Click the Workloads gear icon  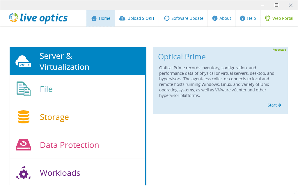coord(23,173)
